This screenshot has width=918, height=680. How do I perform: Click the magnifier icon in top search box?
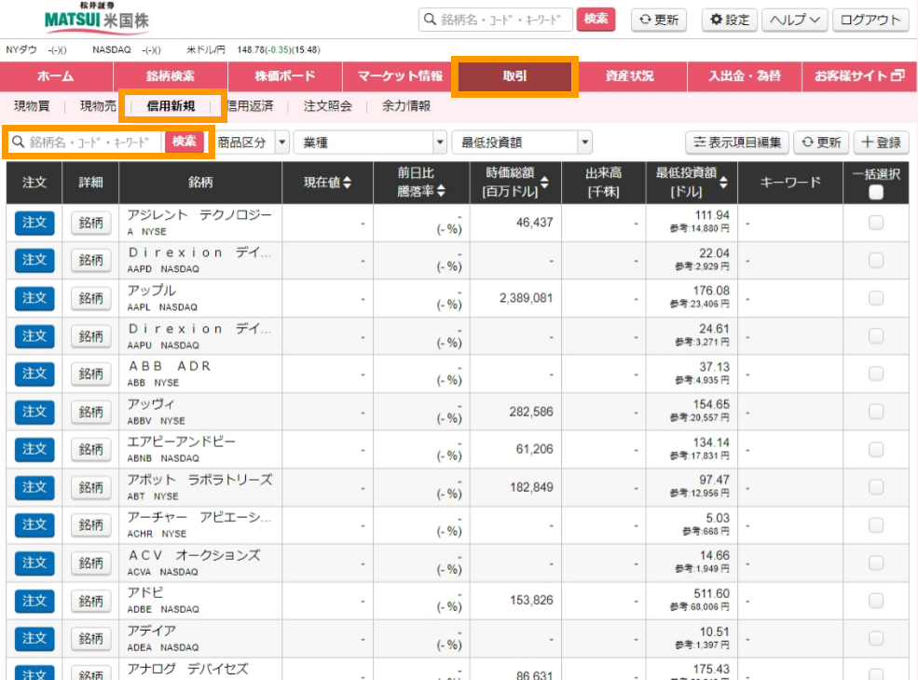(431, 20)
